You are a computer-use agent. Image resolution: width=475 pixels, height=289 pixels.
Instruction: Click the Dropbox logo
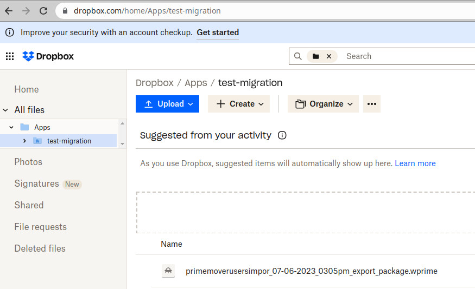pos(48,56)
